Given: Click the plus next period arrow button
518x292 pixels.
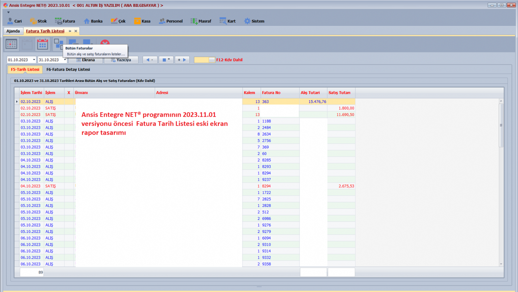Looking at the screenshot, I should pos(182,60).
